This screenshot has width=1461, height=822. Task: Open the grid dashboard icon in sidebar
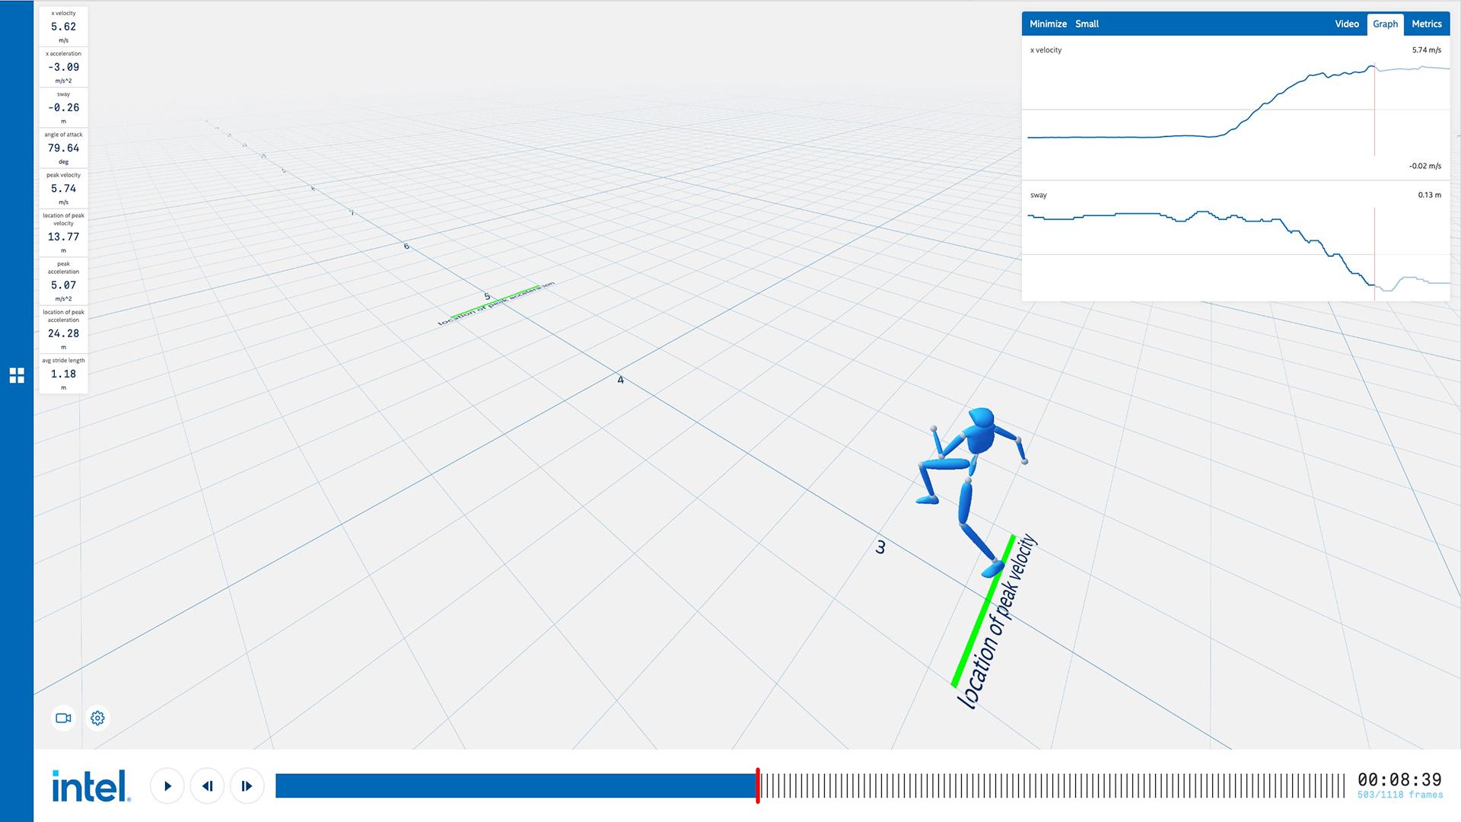coord(17,375)
